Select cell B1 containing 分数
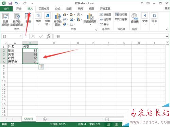 [30, 47]
